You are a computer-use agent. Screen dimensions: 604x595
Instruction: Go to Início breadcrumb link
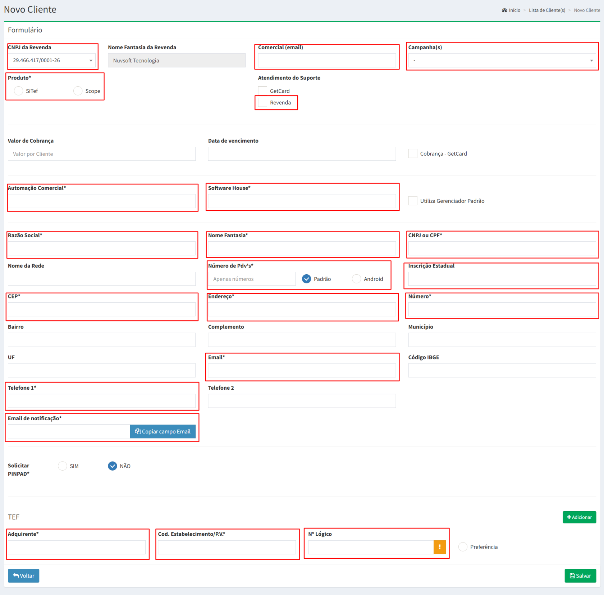tap(514, 10)
